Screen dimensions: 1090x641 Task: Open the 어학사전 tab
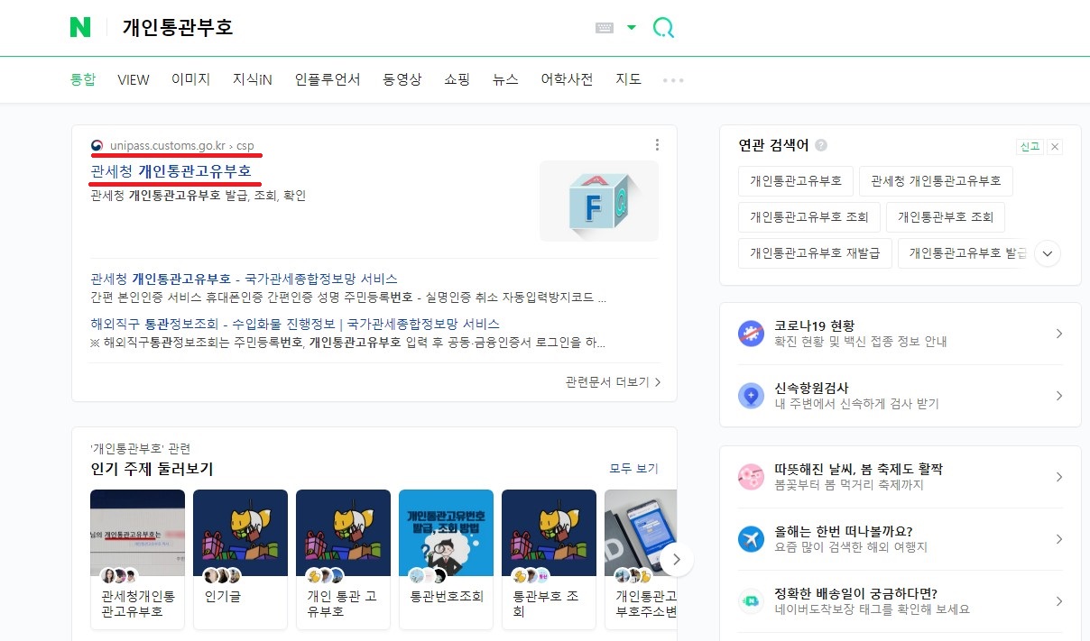(x=567, y=79)
